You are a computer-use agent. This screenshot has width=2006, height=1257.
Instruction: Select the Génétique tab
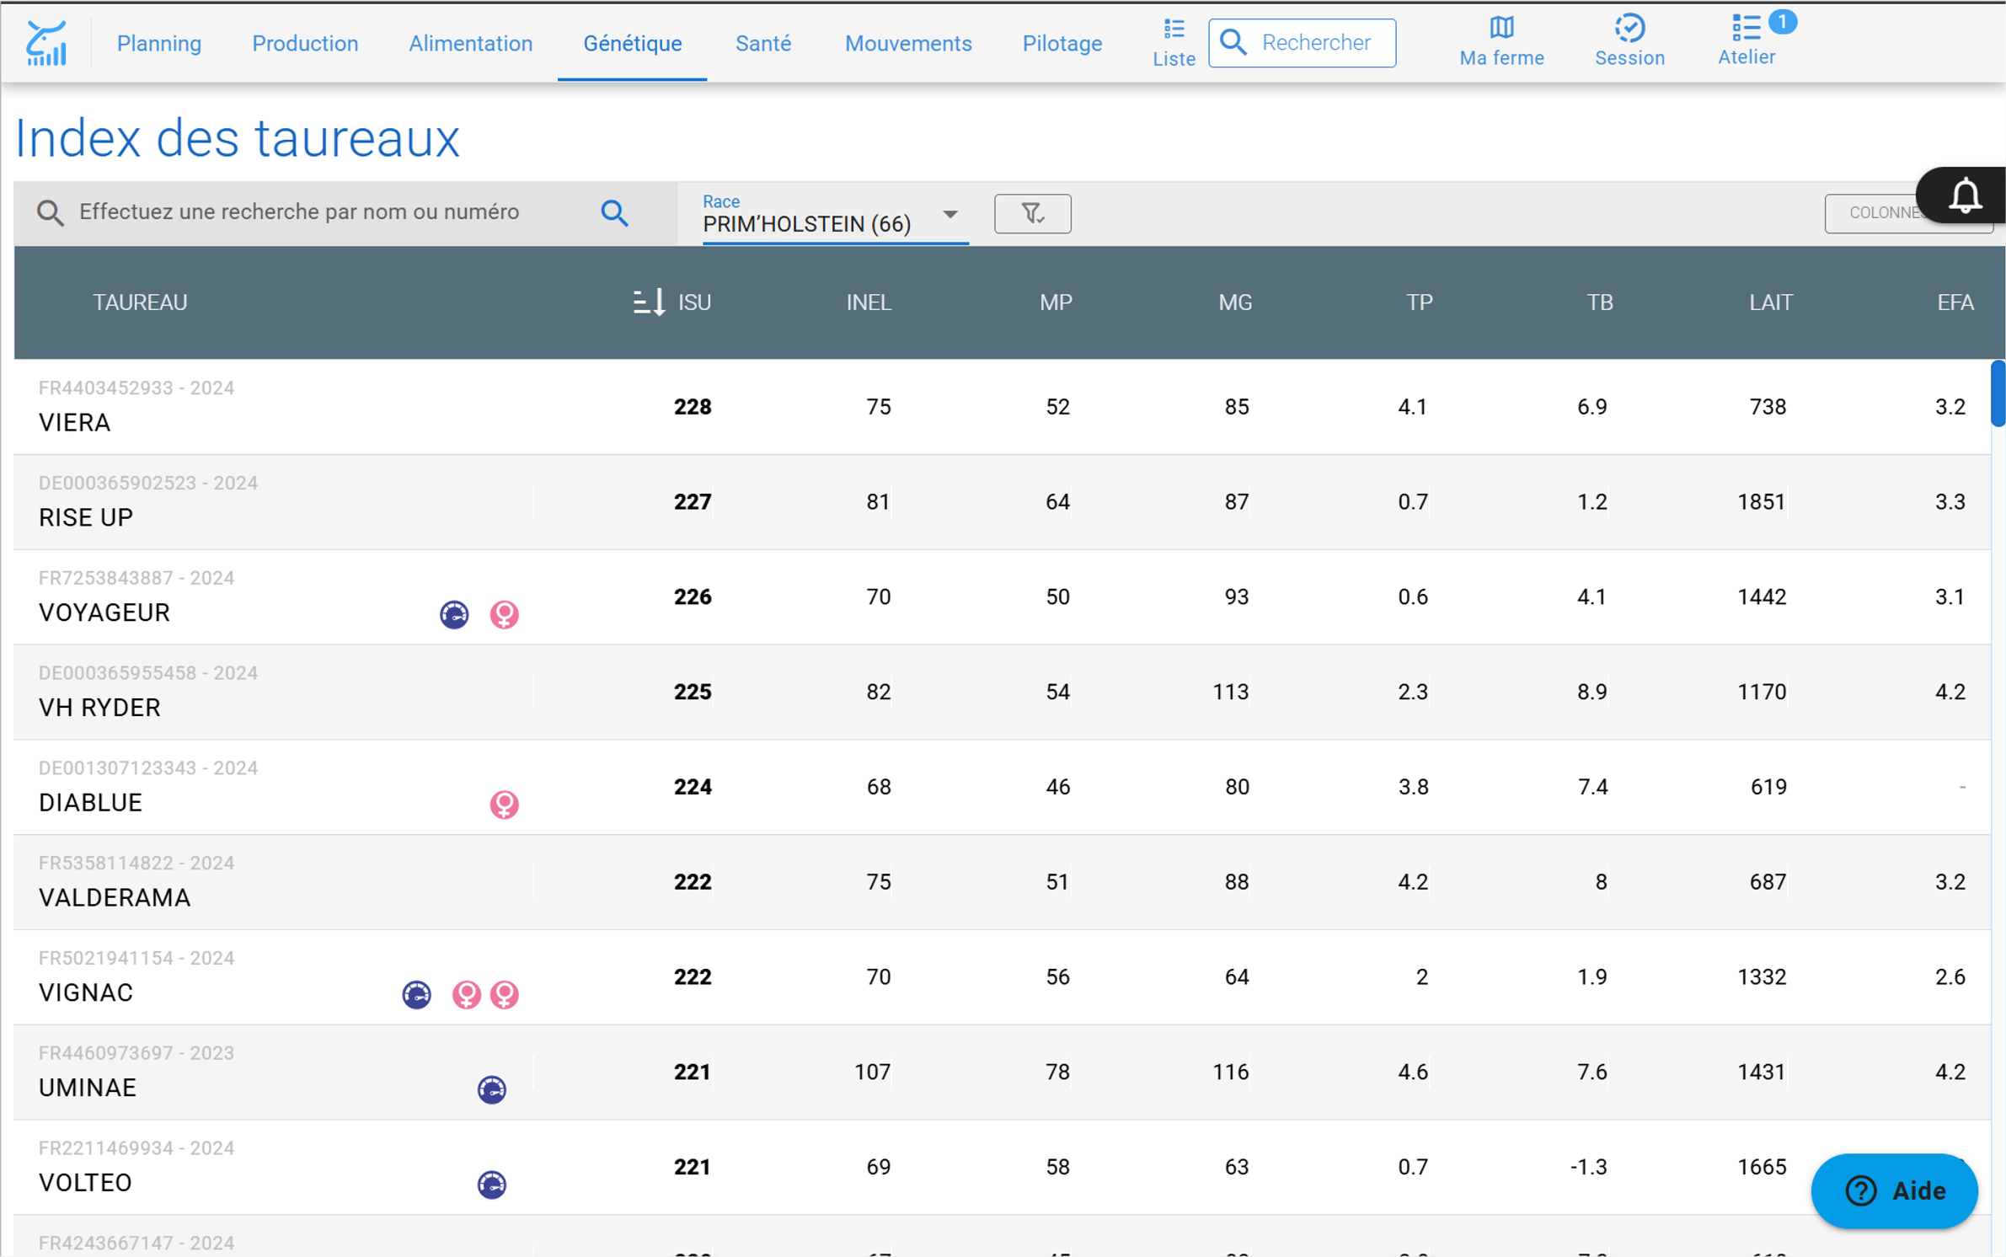point(632,43)
